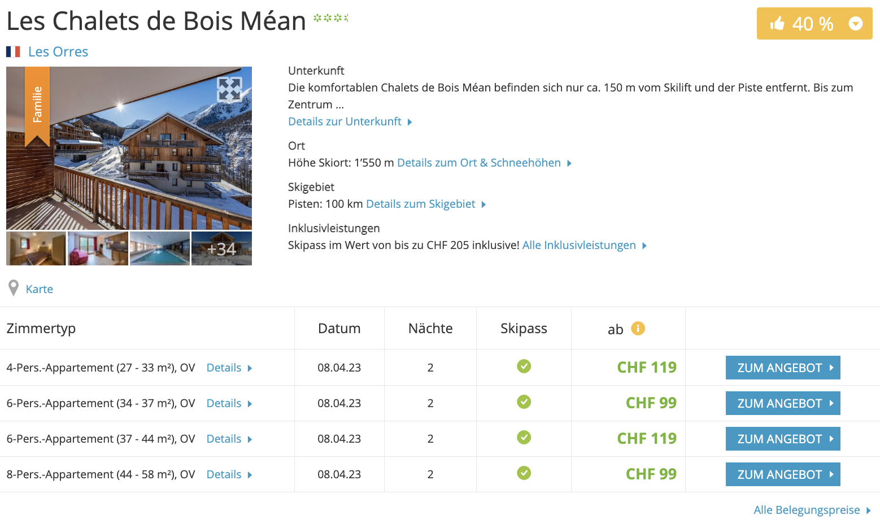Open Details for 6-Pers.-Appartement (37 - 44 m²)

(x=229, y=439)
